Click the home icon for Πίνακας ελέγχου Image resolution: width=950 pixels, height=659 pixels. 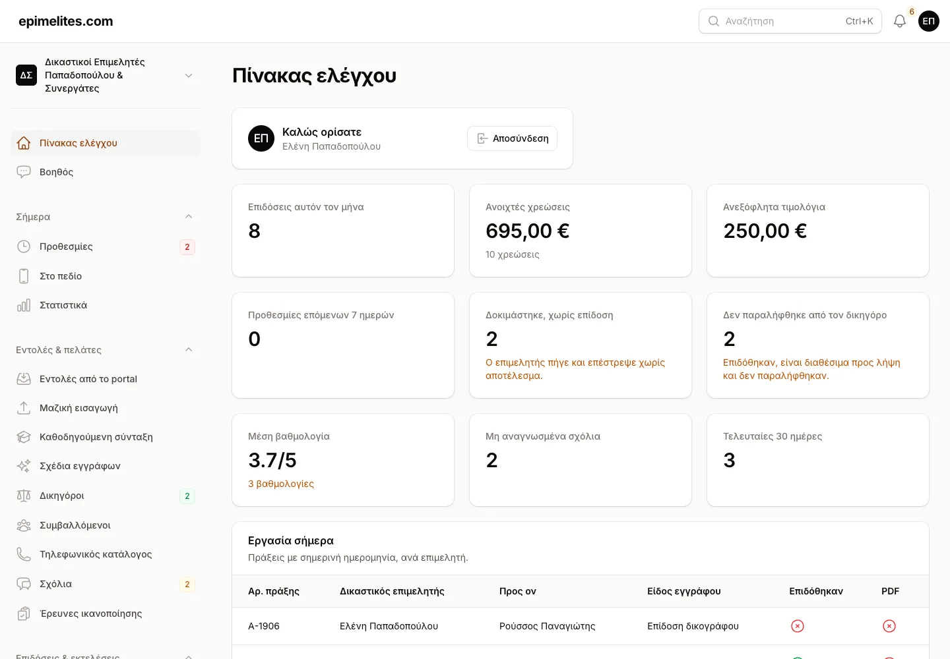pos(24,143)
